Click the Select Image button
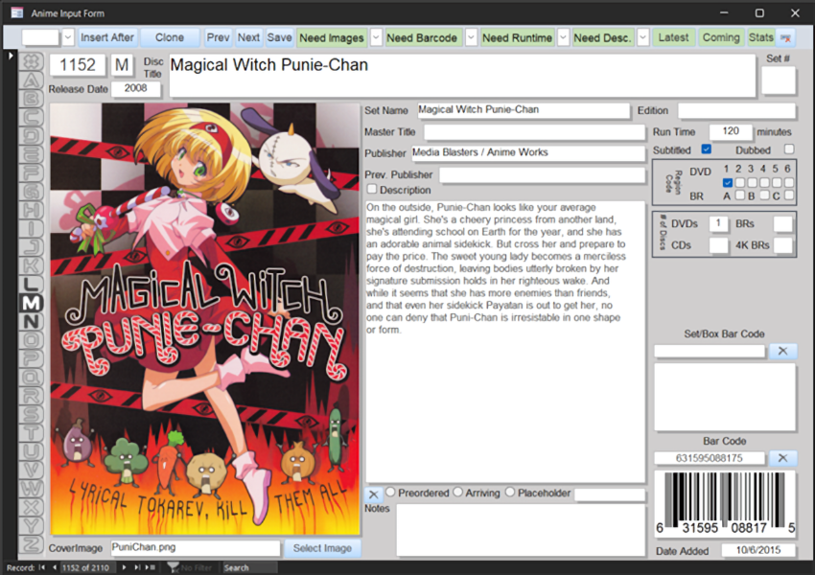815x575 pixels. (x=322, y=548)
